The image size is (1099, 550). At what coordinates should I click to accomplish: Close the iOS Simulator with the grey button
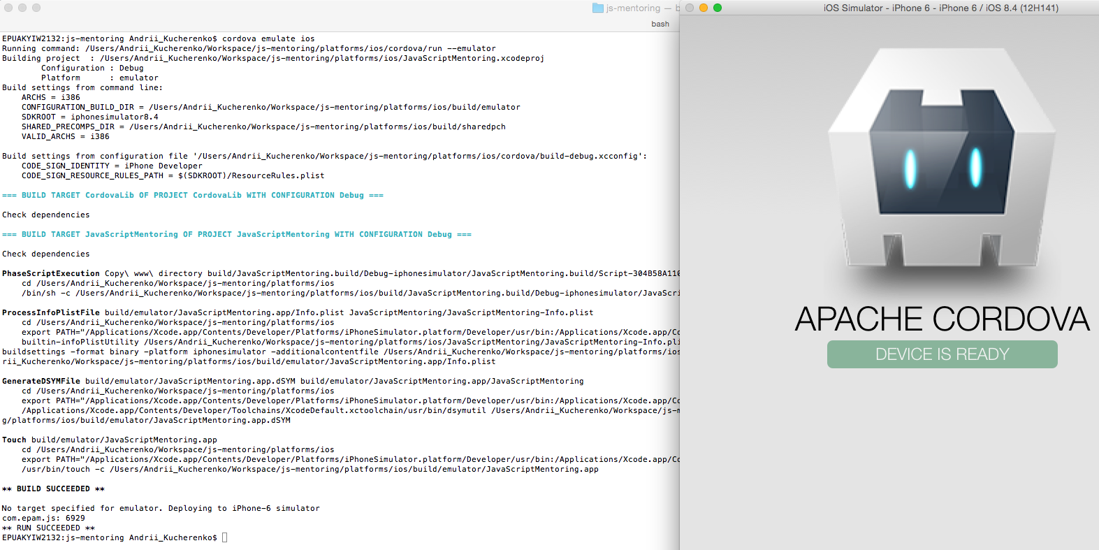pos(690,8)
